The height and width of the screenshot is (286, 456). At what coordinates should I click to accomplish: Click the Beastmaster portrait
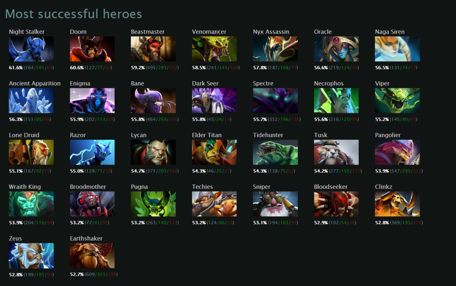click(153, 49)
